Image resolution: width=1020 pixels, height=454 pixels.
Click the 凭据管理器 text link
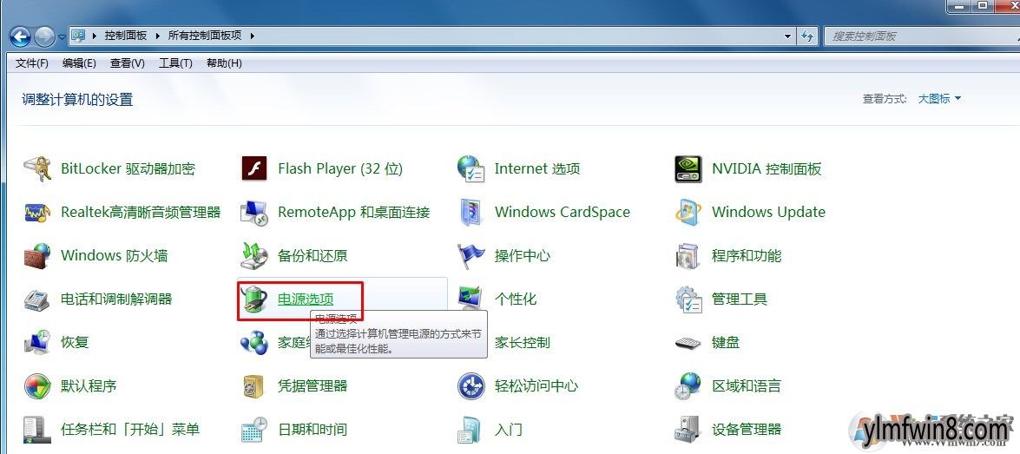click(x=313, y=385)
